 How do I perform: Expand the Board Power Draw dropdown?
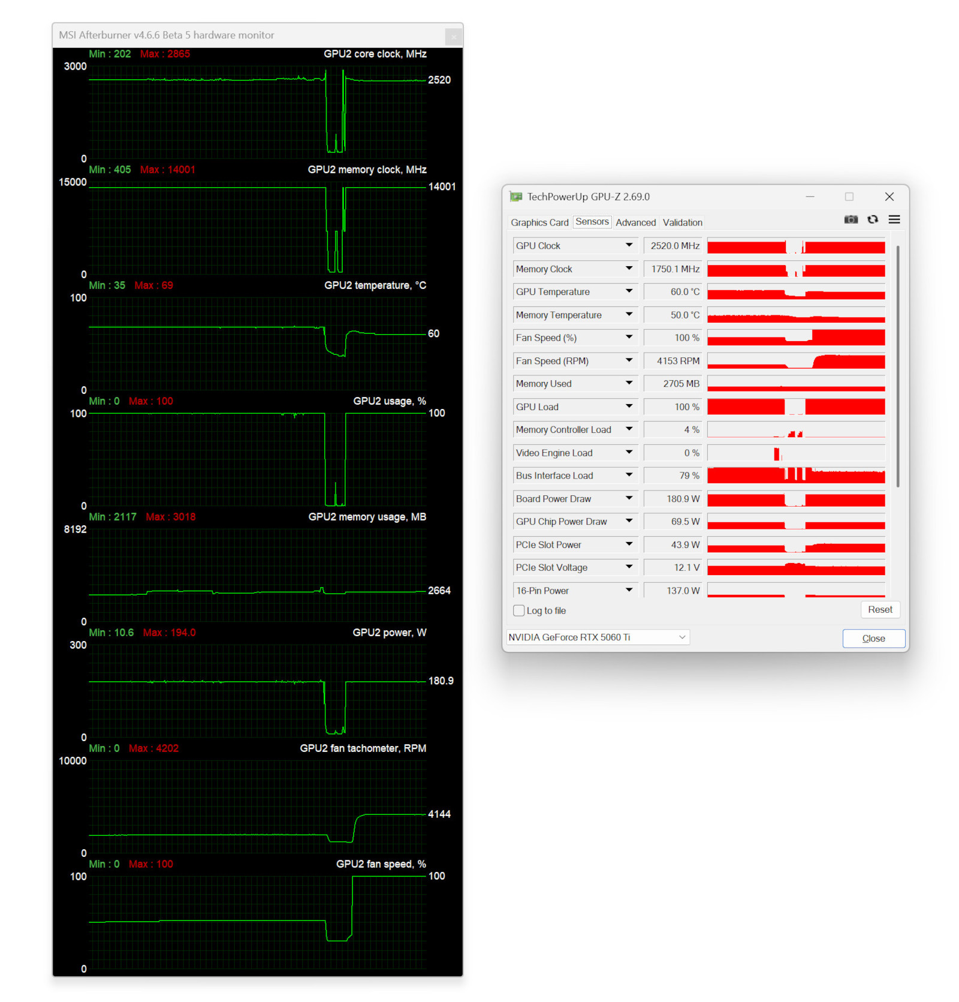tap(629, 498)
